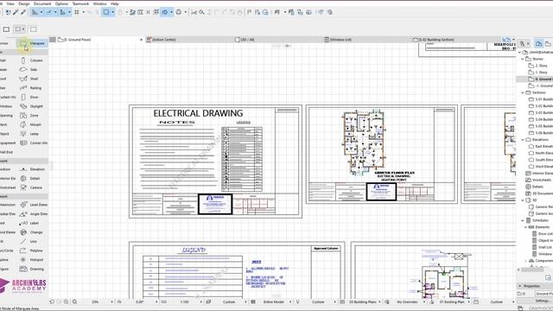Select the Column tool

[32, 60]
